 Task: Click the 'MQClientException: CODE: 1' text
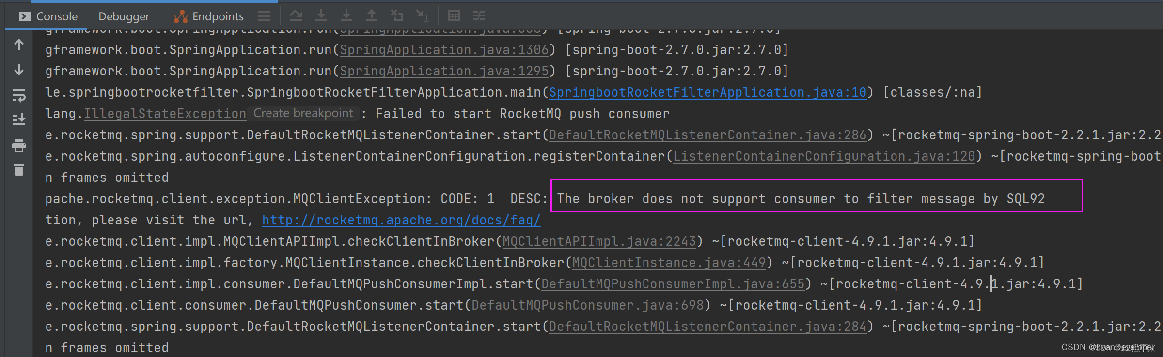pyautogui.click(x=394, y=199)
